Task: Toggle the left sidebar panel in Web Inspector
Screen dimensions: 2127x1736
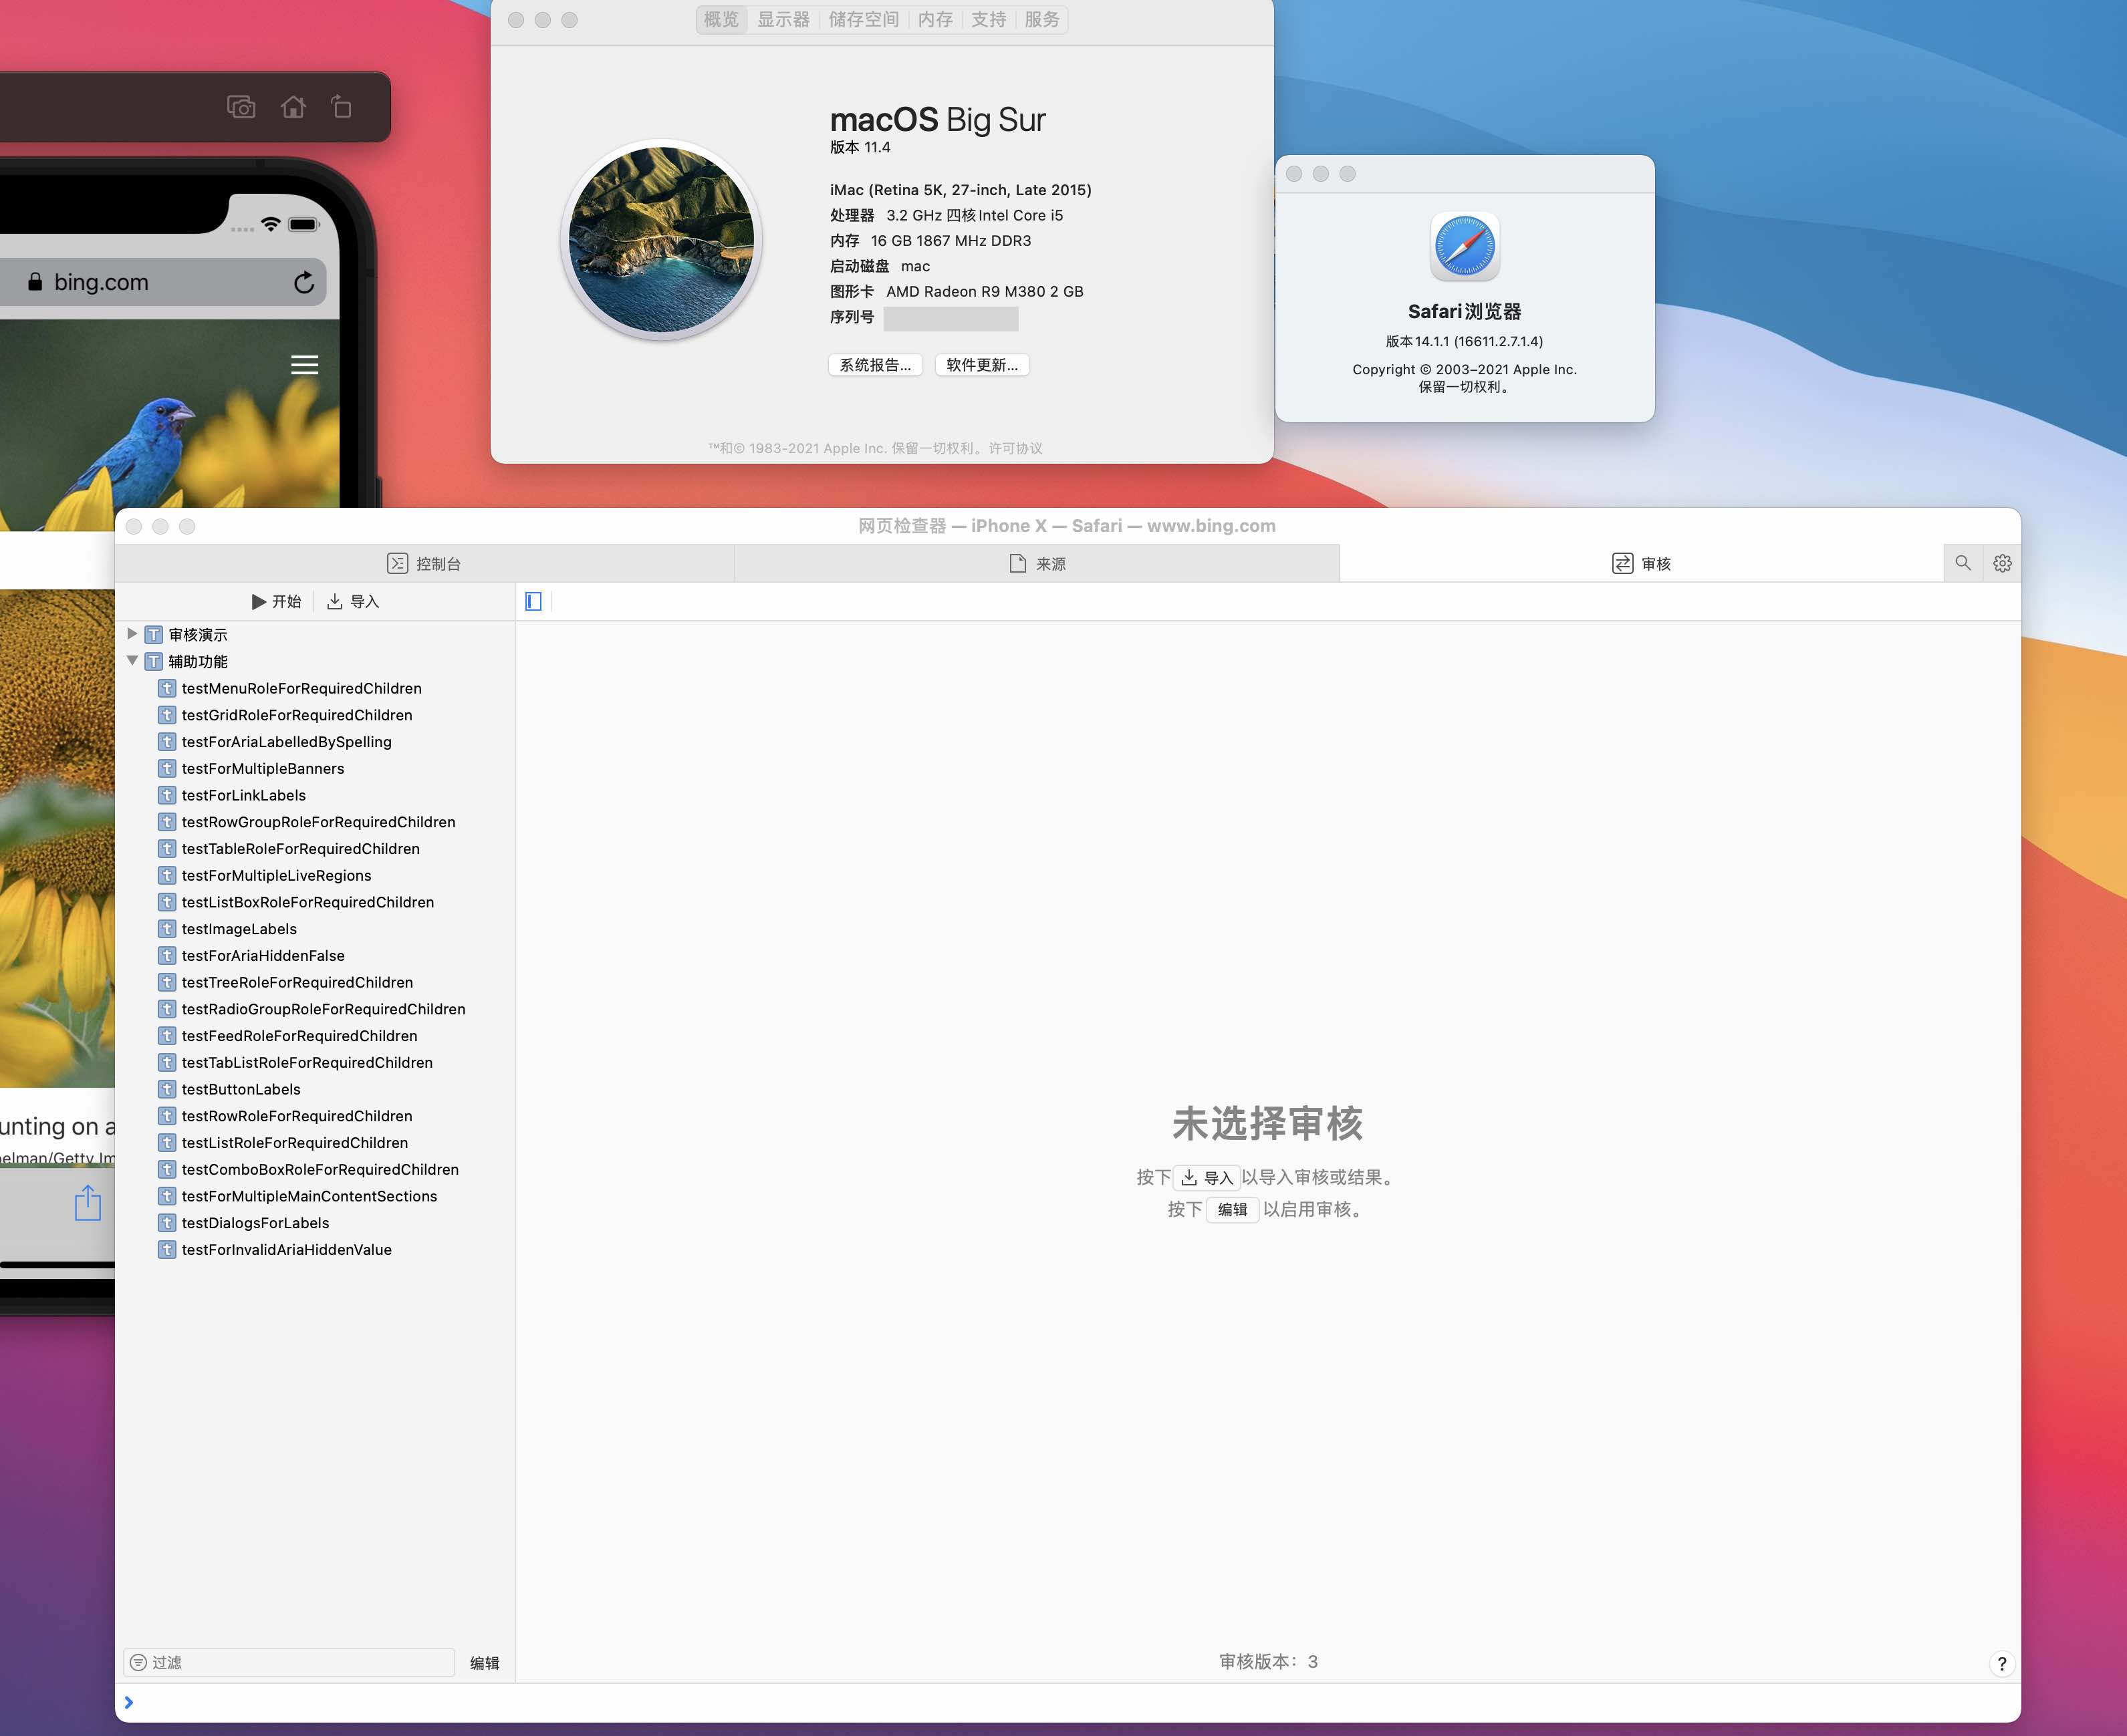Action: [x=533, y=601]
